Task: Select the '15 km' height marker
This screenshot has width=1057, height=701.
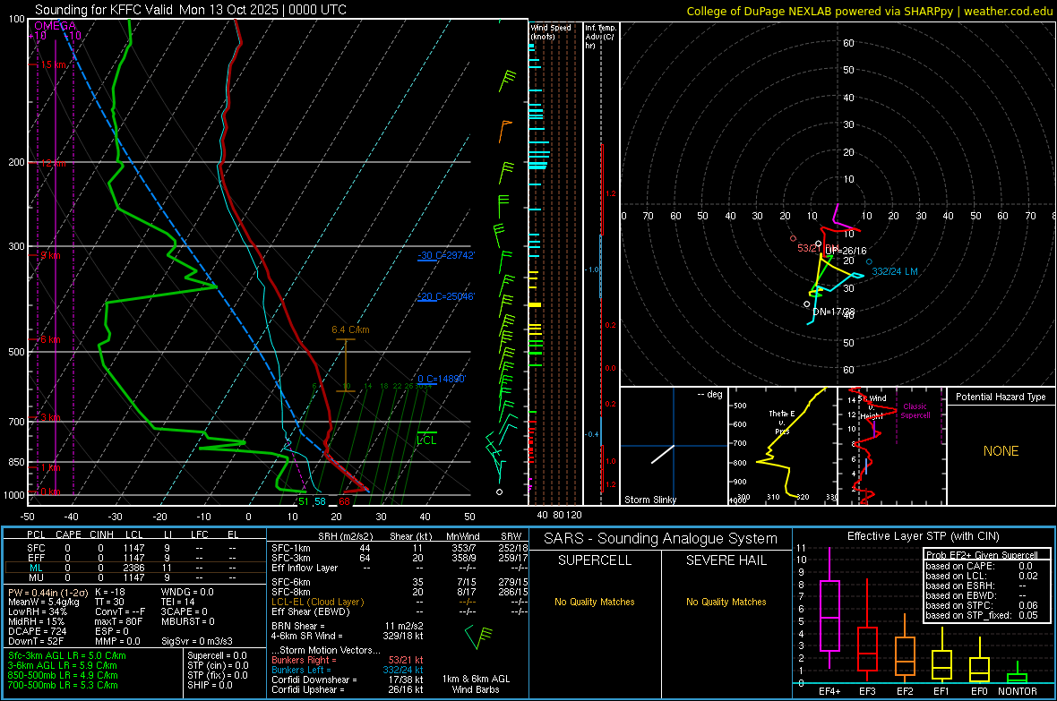Action: pos(53,64)
